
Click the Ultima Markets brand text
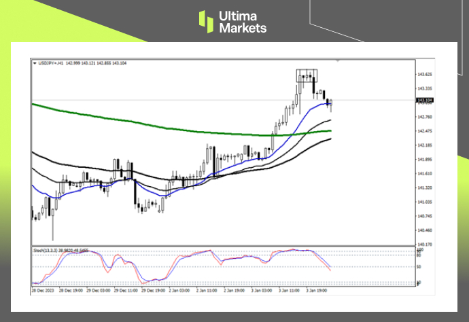[x=242, y=22]
